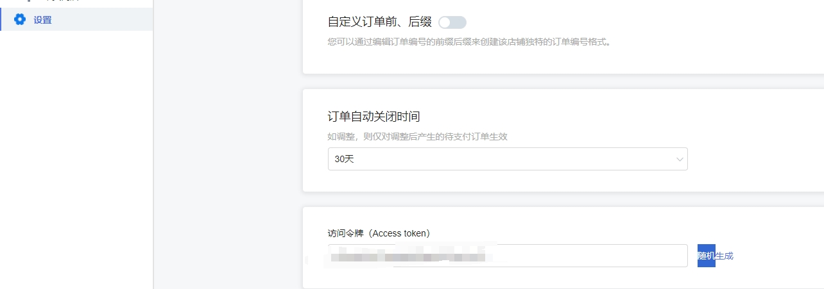The image size is (824, 289).
Task: Click the chevron arrow in the 30天 select box
Action: click(680, 160)
